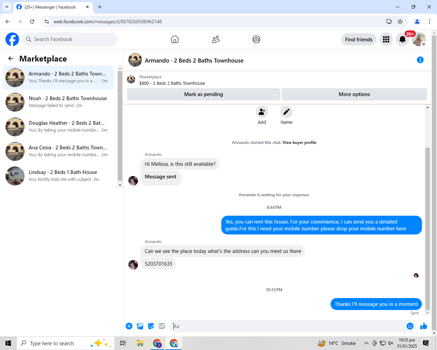Image resolution: width=437 pixels, height=350 pixels.
Task: Open the Facebook Home icon
Action: 175,39
